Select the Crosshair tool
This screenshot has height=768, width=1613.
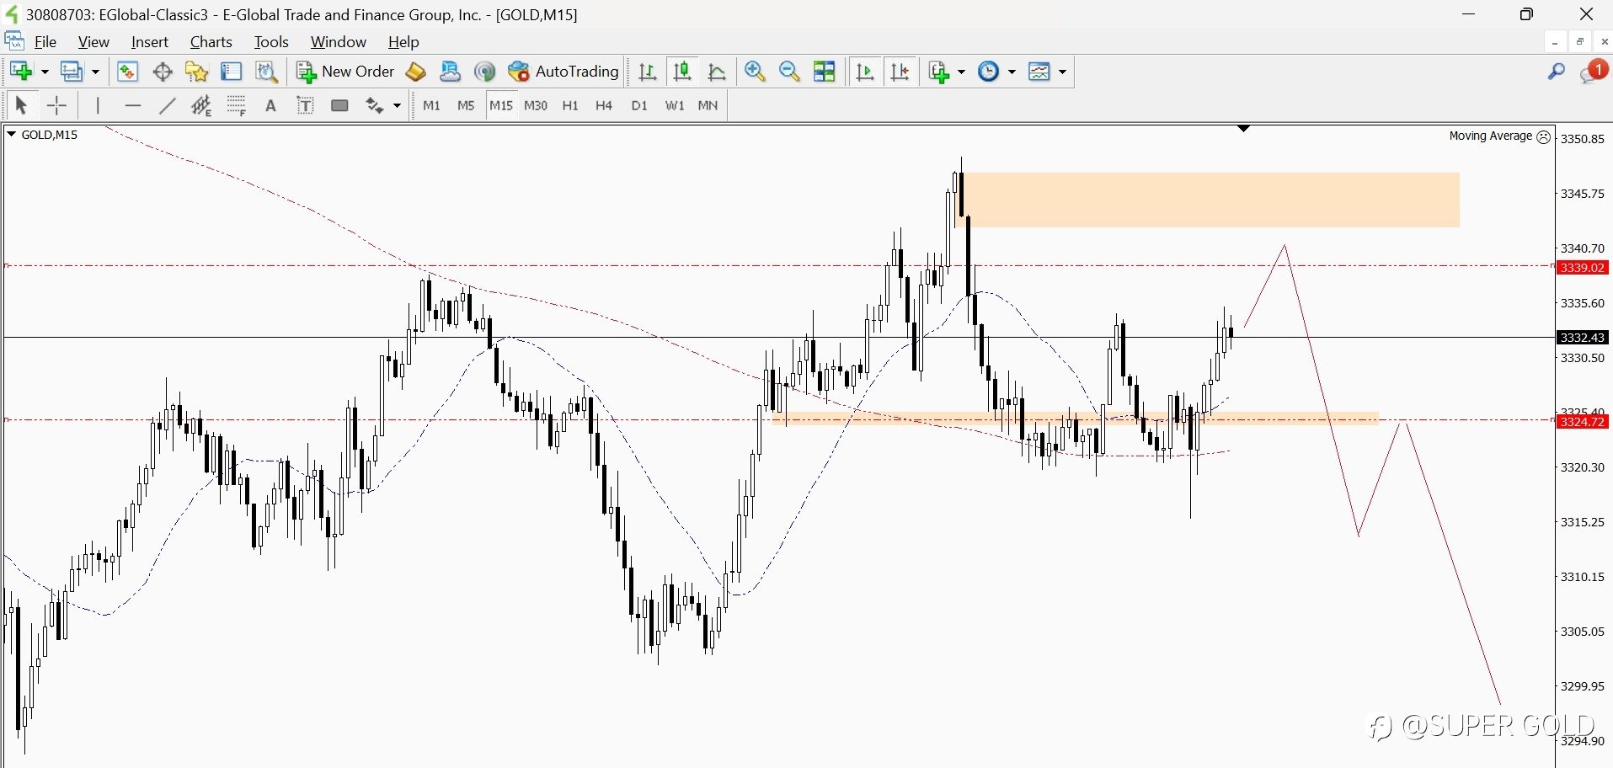[x=56, y=105]
